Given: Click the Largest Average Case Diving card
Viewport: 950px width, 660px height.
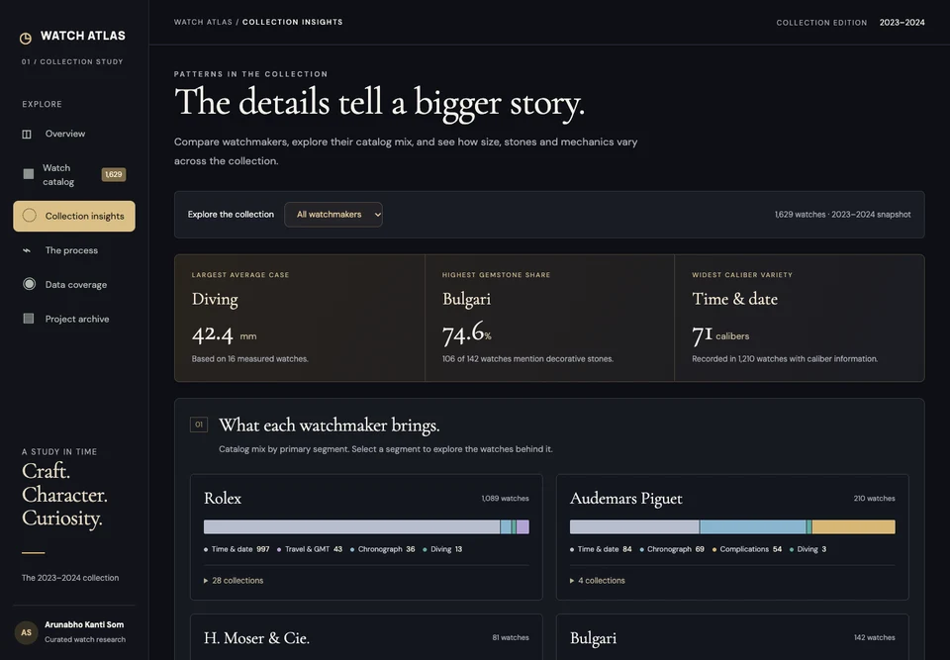Looking at the screenshot, I should tap(300, 319).
